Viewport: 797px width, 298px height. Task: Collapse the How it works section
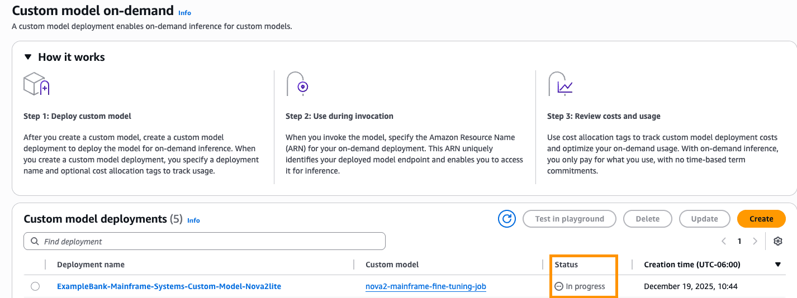point(28,57)
